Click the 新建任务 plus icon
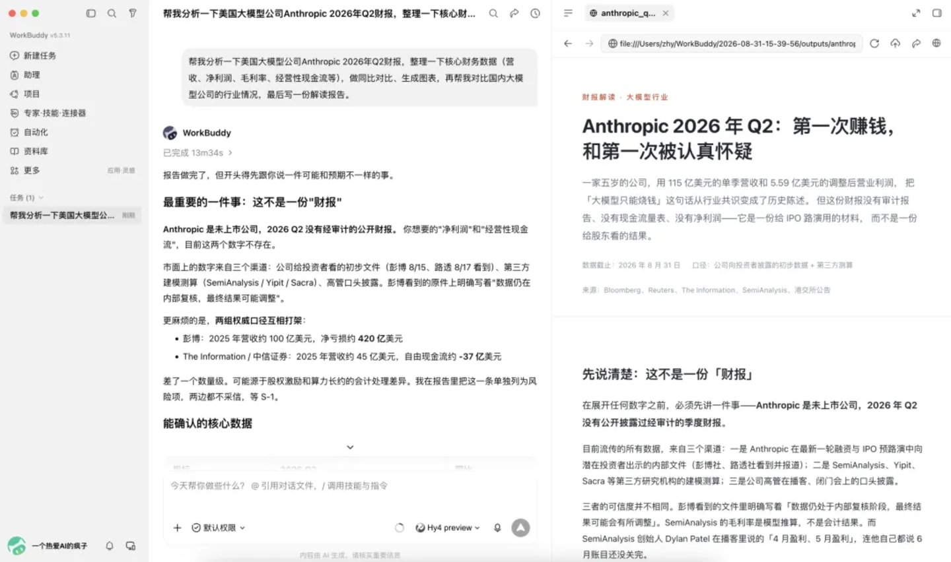The image size is (951, 562). pyautogui.click(x=14, y=55)
